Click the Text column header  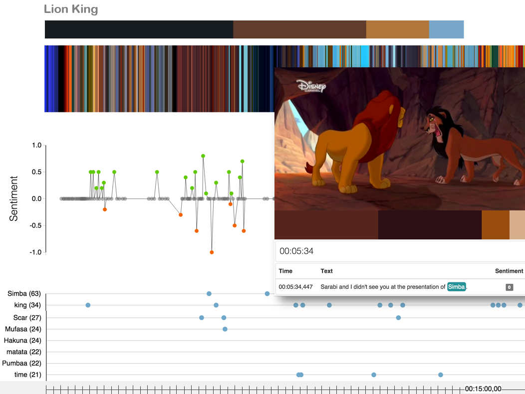(x=326, y=271)
